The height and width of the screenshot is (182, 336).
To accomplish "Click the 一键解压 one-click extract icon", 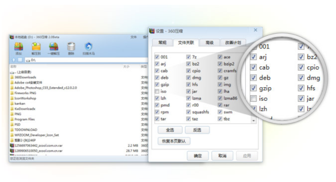I will [x=54, y=47].
